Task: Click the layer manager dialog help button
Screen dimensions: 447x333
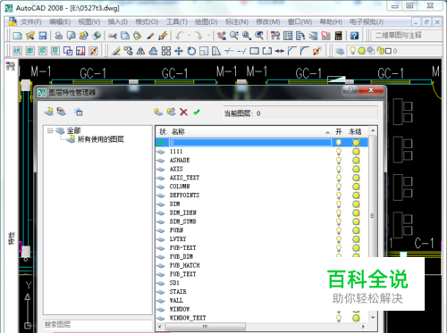Action: tap(350, 90)
